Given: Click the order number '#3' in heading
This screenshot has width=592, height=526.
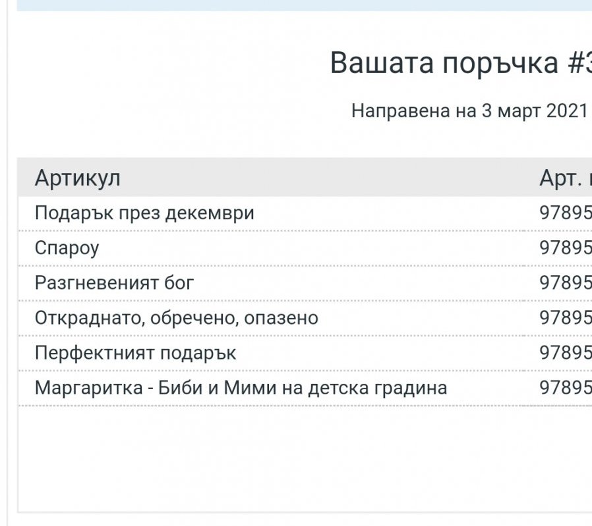Looking at the screenshot, I should [x=579, y=63].
